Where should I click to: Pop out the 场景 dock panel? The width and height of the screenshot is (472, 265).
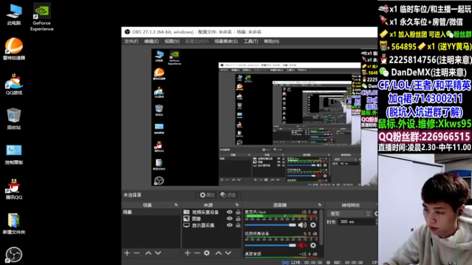click(176, 205)
